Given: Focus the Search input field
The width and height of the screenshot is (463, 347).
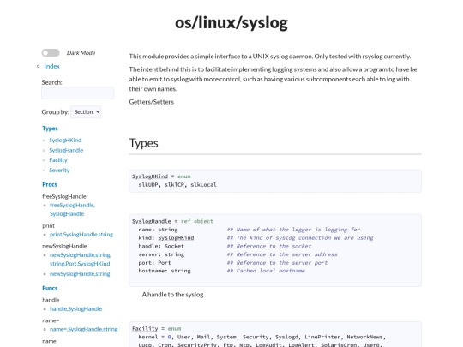Looking at the screenshot, I should pos(78,93).
